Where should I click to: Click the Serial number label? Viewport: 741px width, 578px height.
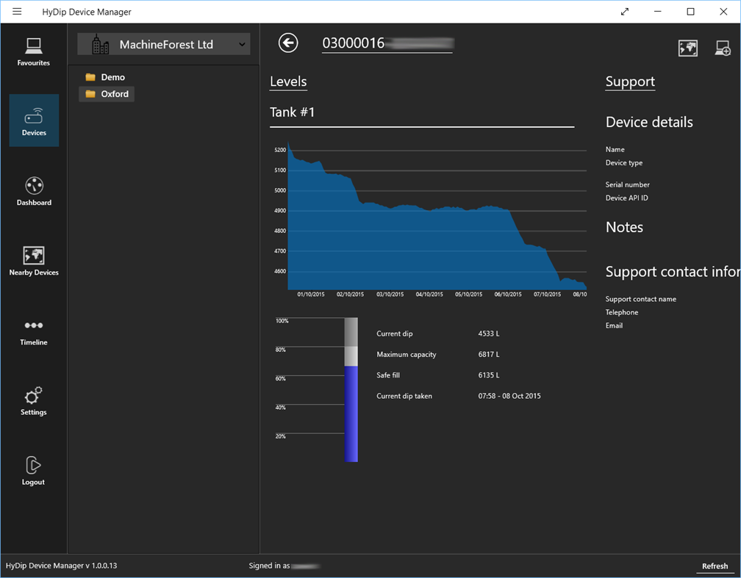coord(628,184)
